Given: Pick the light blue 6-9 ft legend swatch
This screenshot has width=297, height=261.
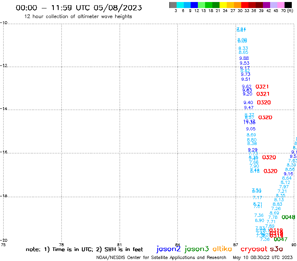Looking at the screenshot, I should (187, 5).
